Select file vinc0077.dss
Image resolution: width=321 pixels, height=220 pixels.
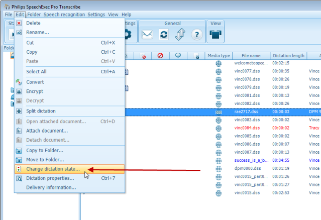[x=247, y=71]
